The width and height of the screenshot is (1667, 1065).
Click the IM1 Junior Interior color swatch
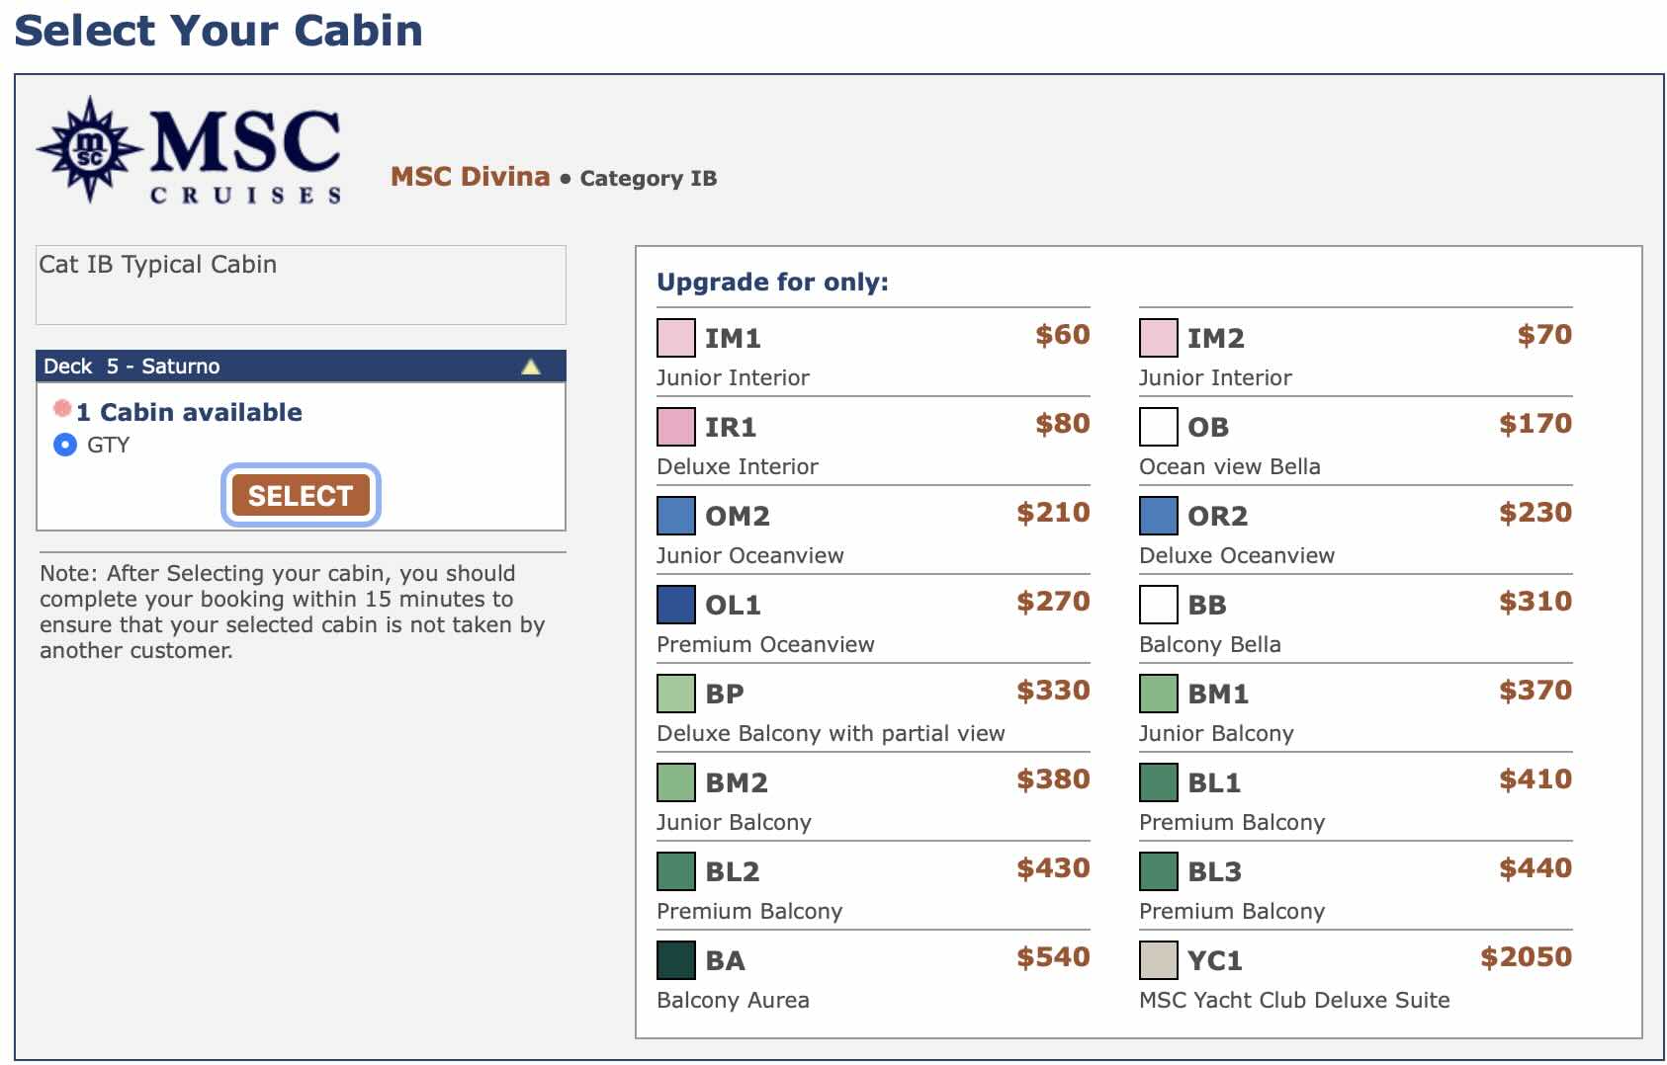(x=675, y=338)
